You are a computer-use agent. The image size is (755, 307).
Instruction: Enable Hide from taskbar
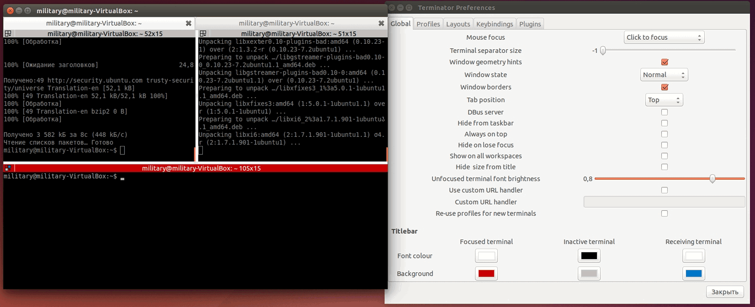pyautogui.click(x=664, y=123)
